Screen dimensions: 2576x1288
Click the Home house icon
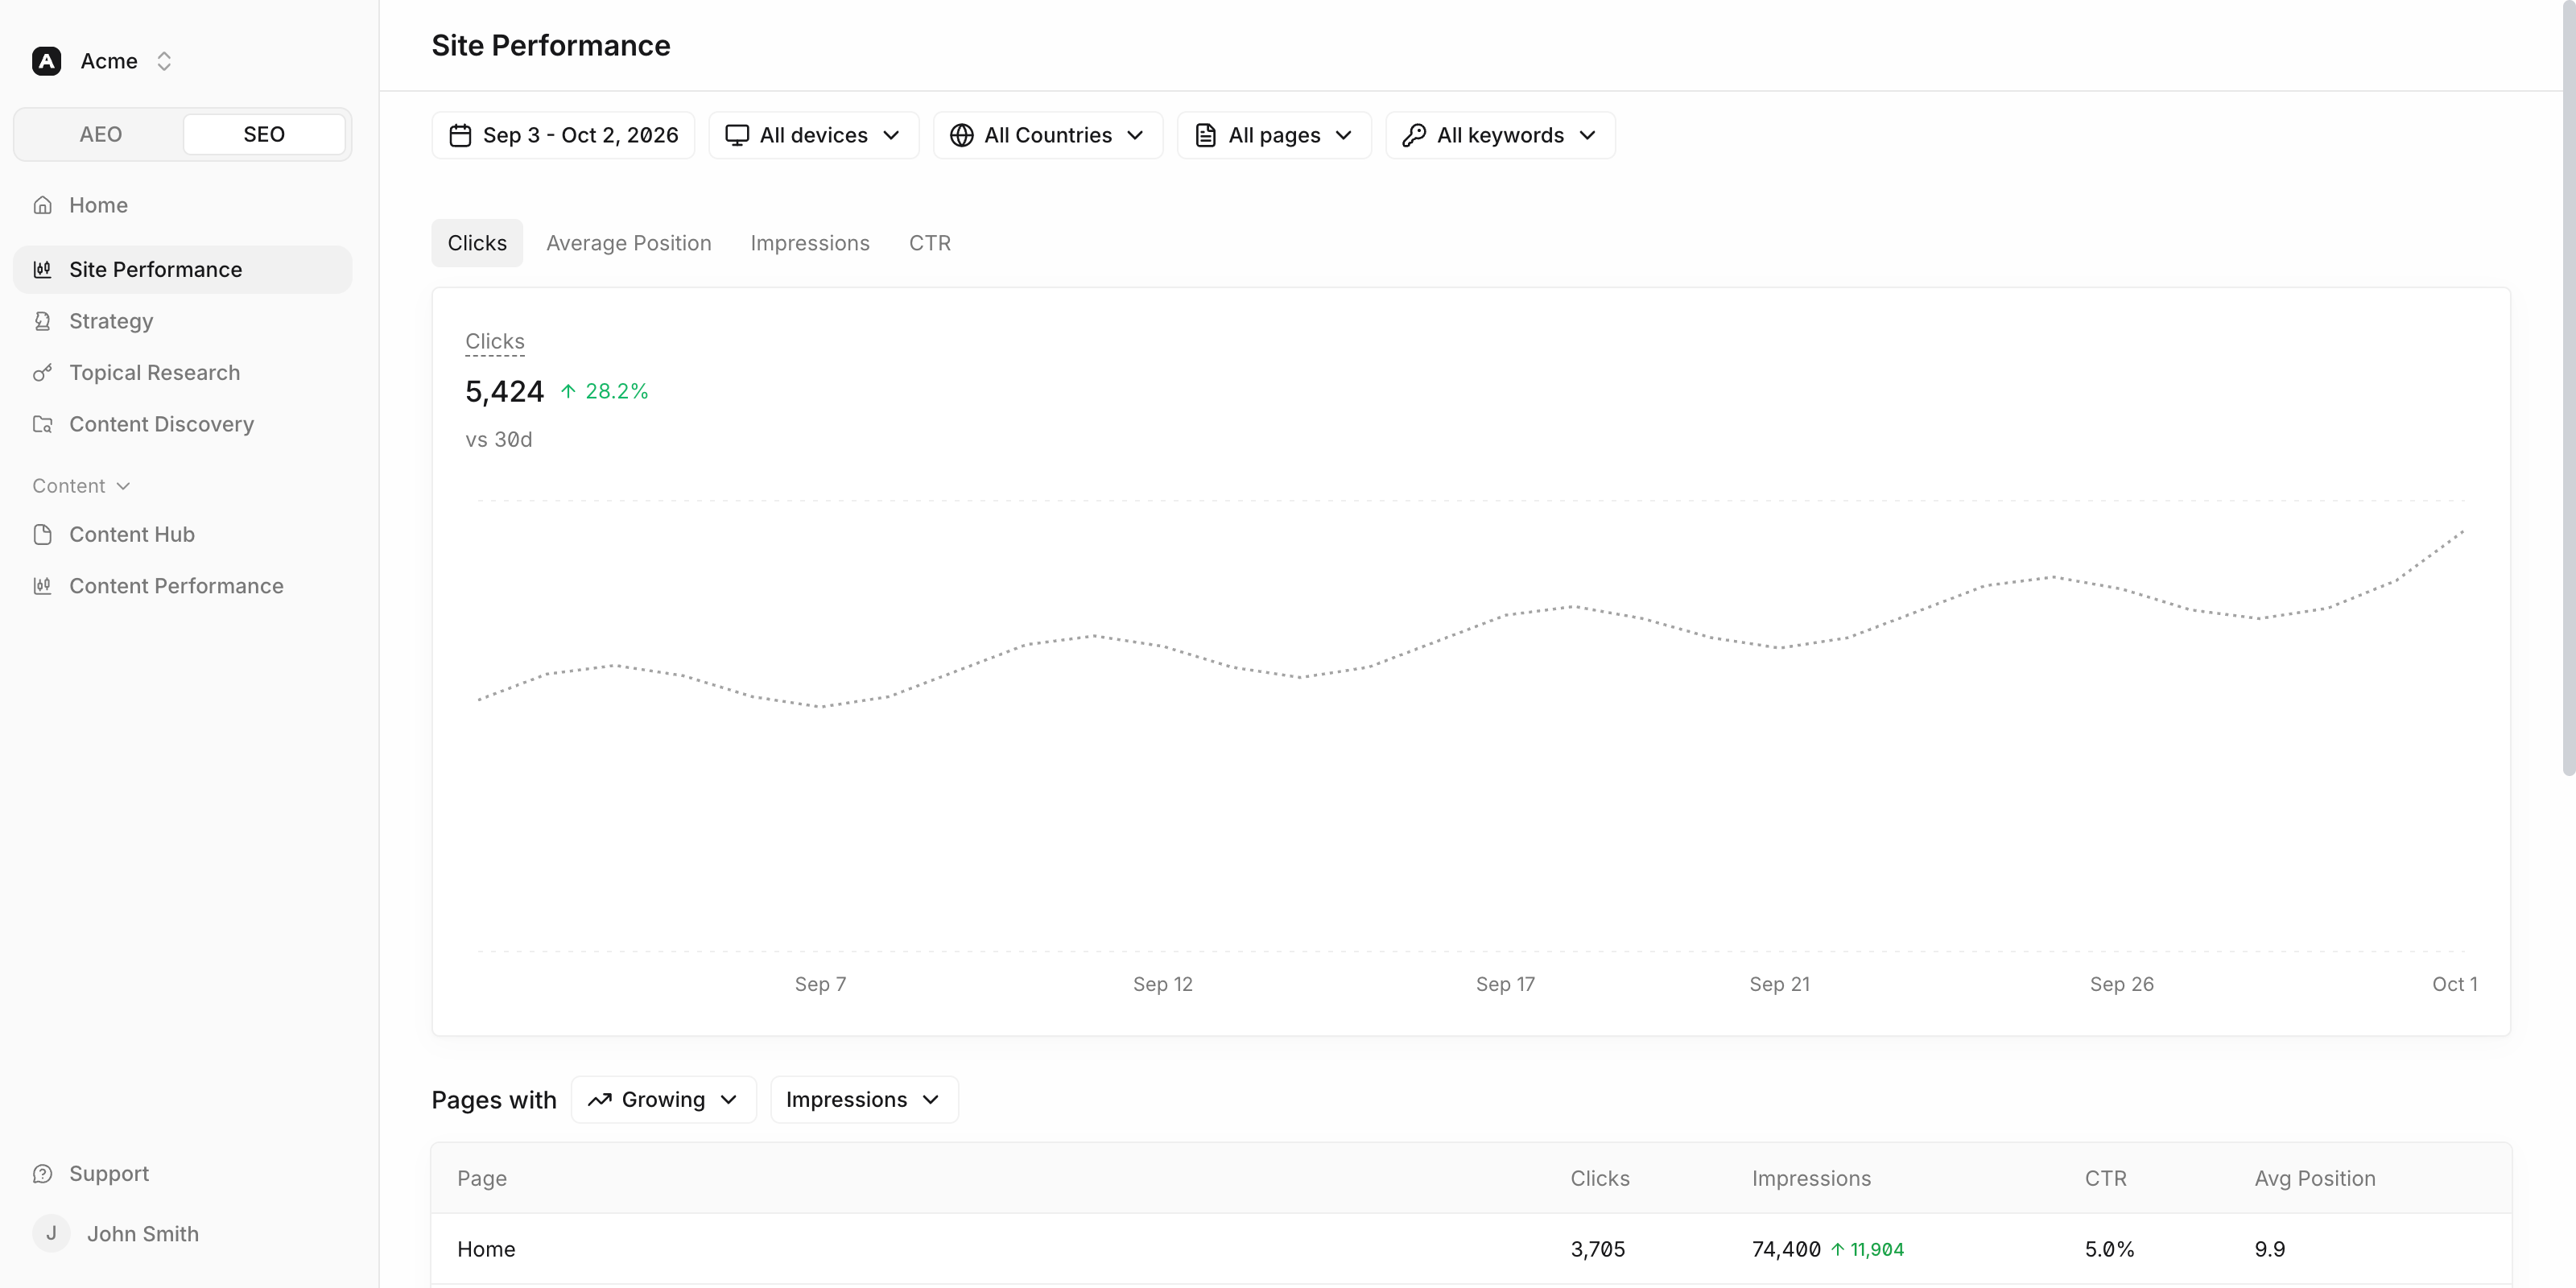(x=42, y=205)
